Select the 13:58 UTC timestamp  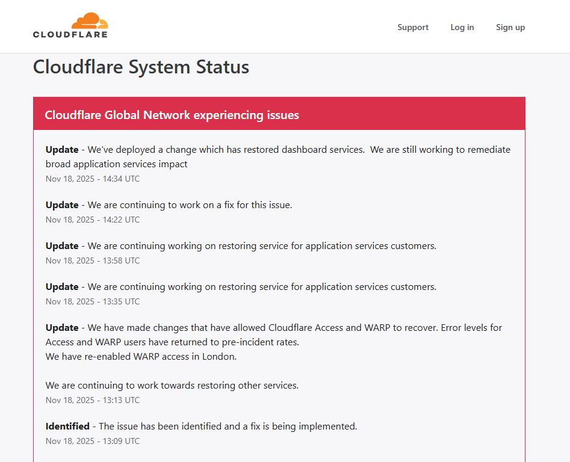pyautogui.click(x=93, y=260)
